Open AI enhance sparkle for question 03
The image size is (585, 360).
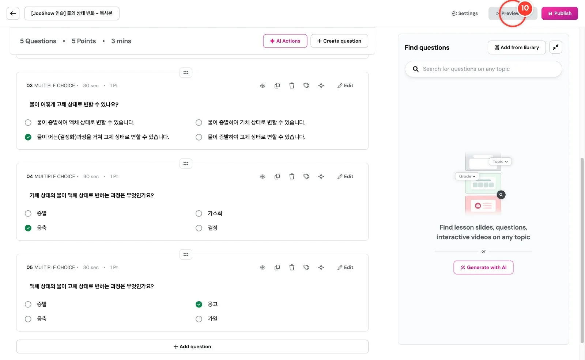[x=321, y=86]
